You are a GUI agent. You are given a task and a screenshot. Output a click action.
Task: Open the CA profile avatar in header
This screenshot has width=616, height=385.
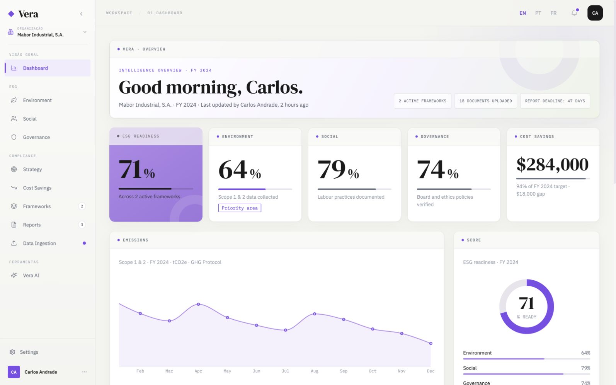point(595,13)
